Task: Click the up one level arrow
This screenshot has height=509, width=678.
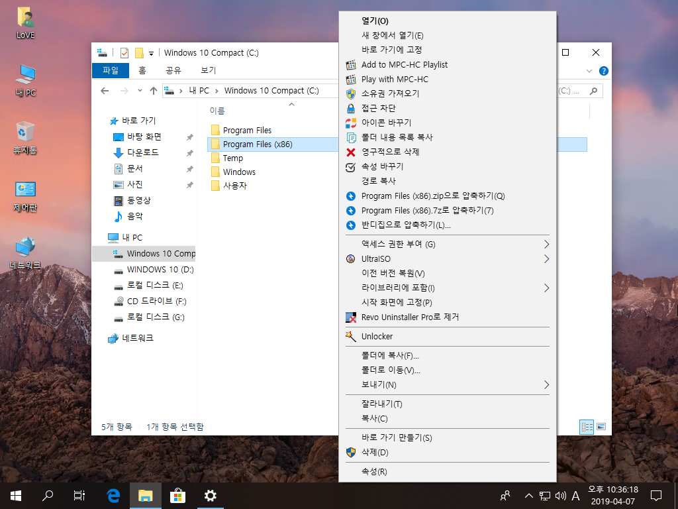Action: 154,91
